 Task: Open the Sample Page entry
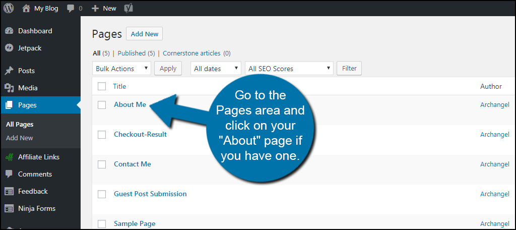135,224
